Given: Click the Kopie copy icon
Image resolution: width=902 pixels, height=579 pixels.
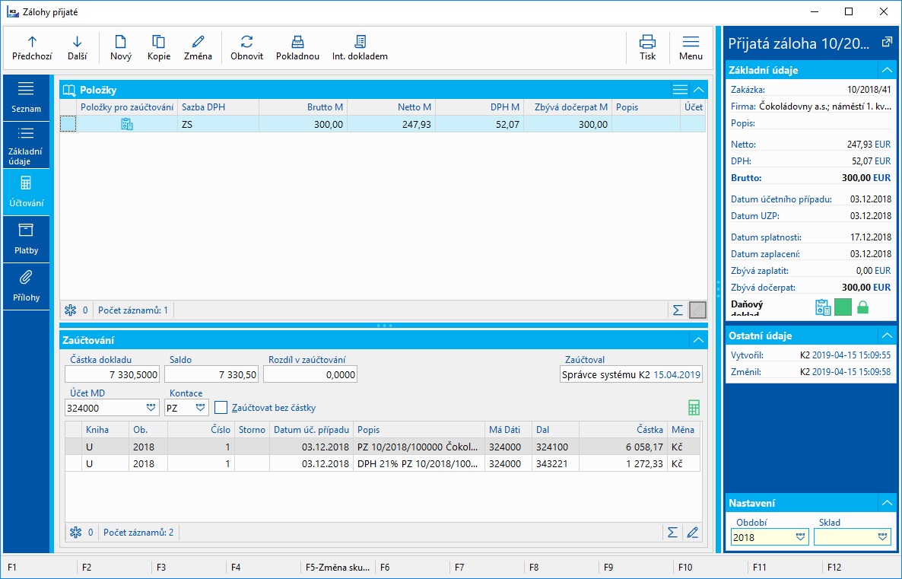Looking at the screenshot, I should (158, 42).
